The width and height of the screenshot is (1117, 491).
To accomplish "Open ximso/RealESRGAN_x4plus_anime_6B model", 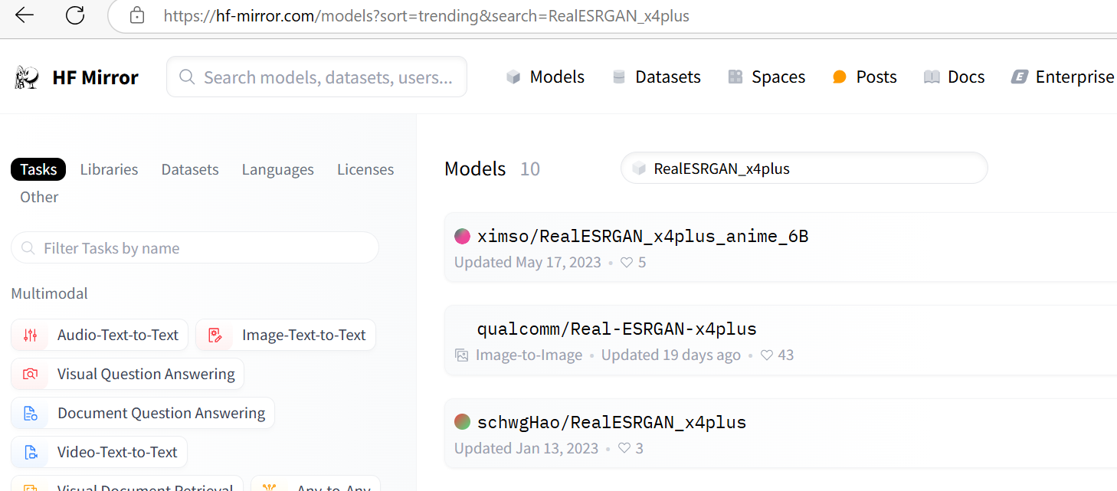I will (x=643, y=236).
